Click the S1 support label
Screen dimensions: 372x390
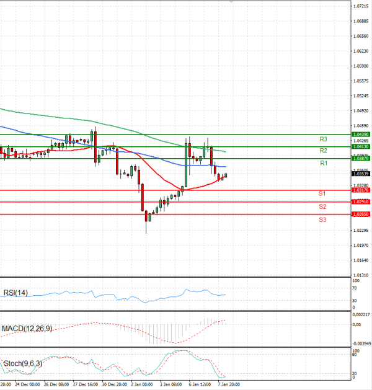point(322,193)
